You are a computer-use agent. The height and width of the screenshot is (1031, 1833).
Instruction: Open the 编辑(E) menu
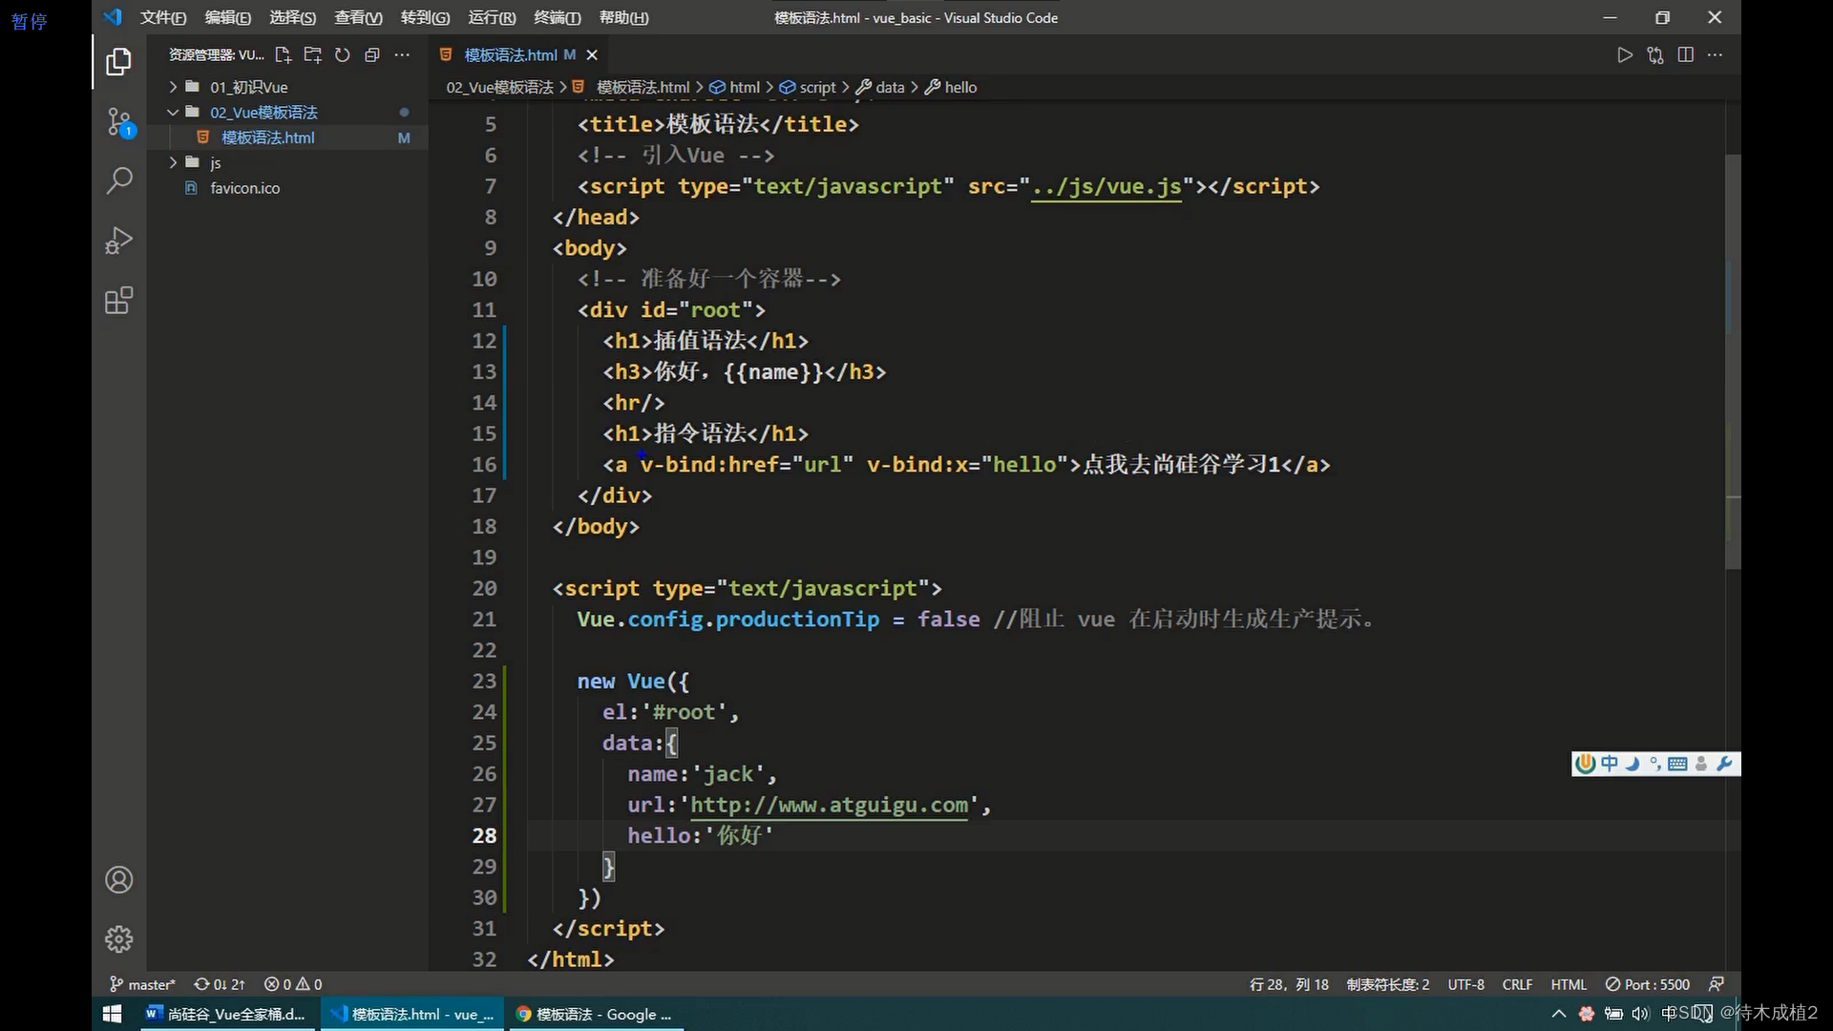(228, 17)
